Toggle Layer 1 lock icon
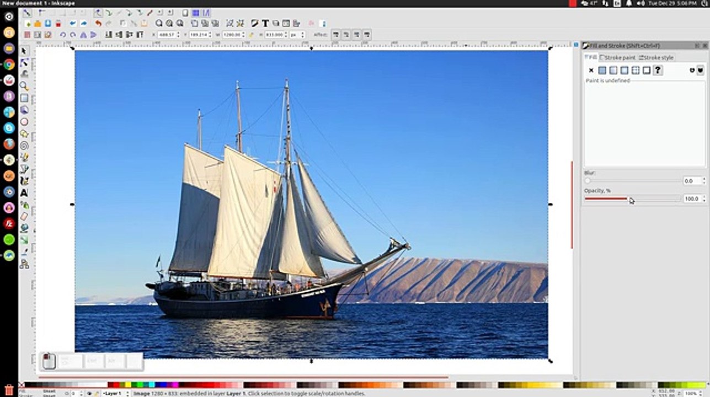This screenshot has width=710, height=397. 96,393
